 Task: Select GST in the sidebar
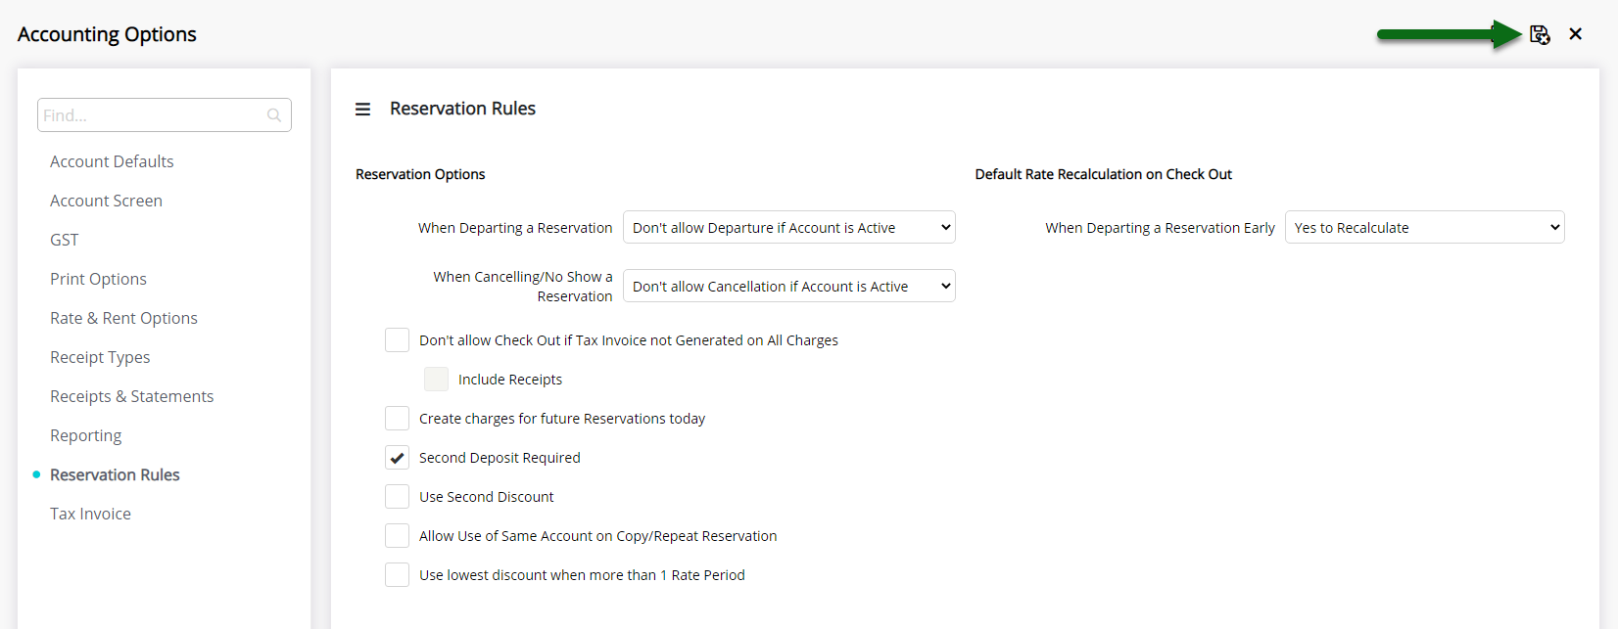[x=64, y=240]
